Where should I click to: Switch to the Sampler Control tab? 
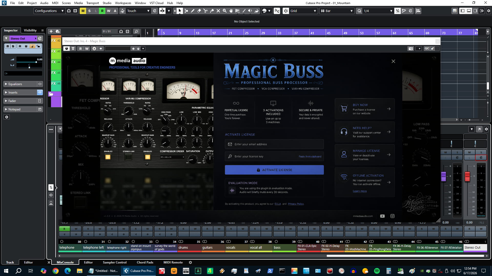tap(115, 262)
